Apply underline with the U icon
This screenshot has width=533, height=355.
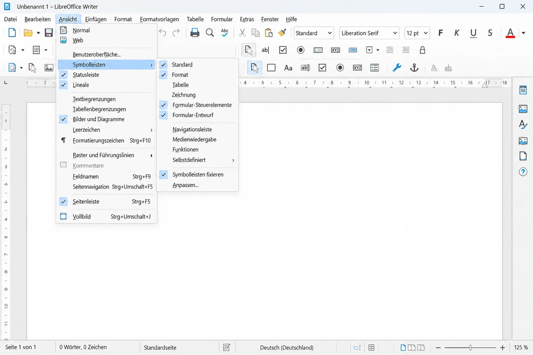coord(473,33)
